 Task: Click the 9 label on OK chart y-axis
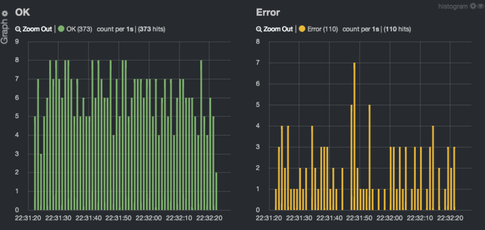tap(17, 41)
